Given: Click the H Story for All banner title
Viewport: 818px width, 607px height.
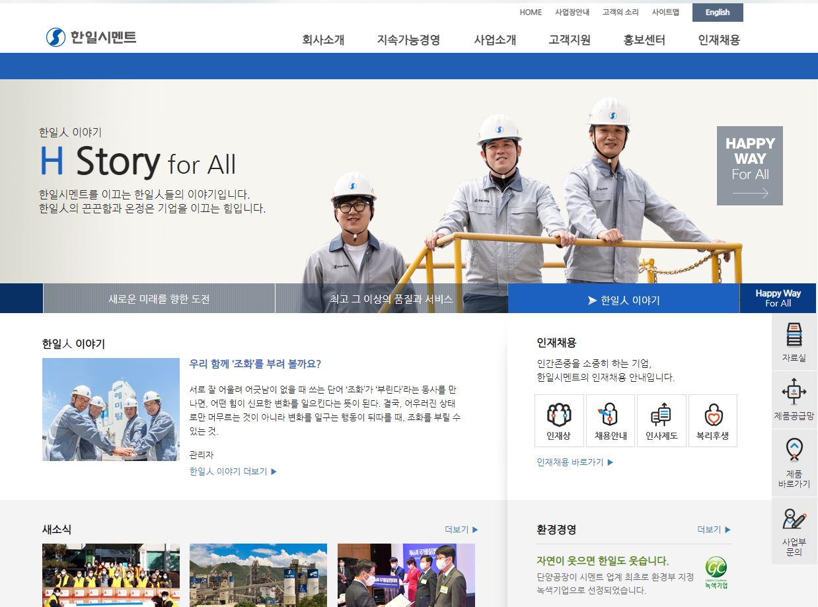Looking at the screenshot, I should point(137,161).
